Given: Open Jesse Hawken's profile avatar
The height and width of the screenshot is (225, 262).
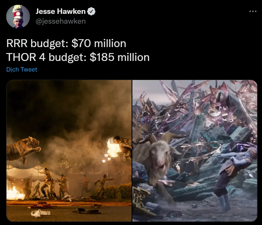Looking at the screenshot, I should (18, 16).
